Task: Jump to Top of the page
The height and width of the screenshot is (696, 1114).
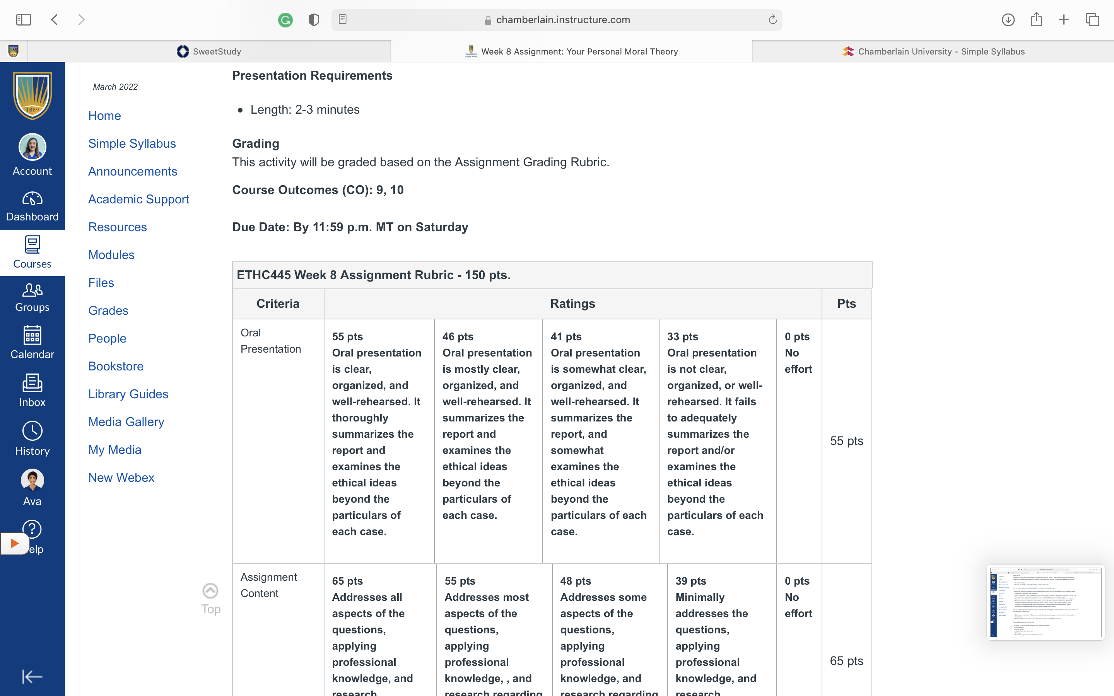Action: coord(210,599)
